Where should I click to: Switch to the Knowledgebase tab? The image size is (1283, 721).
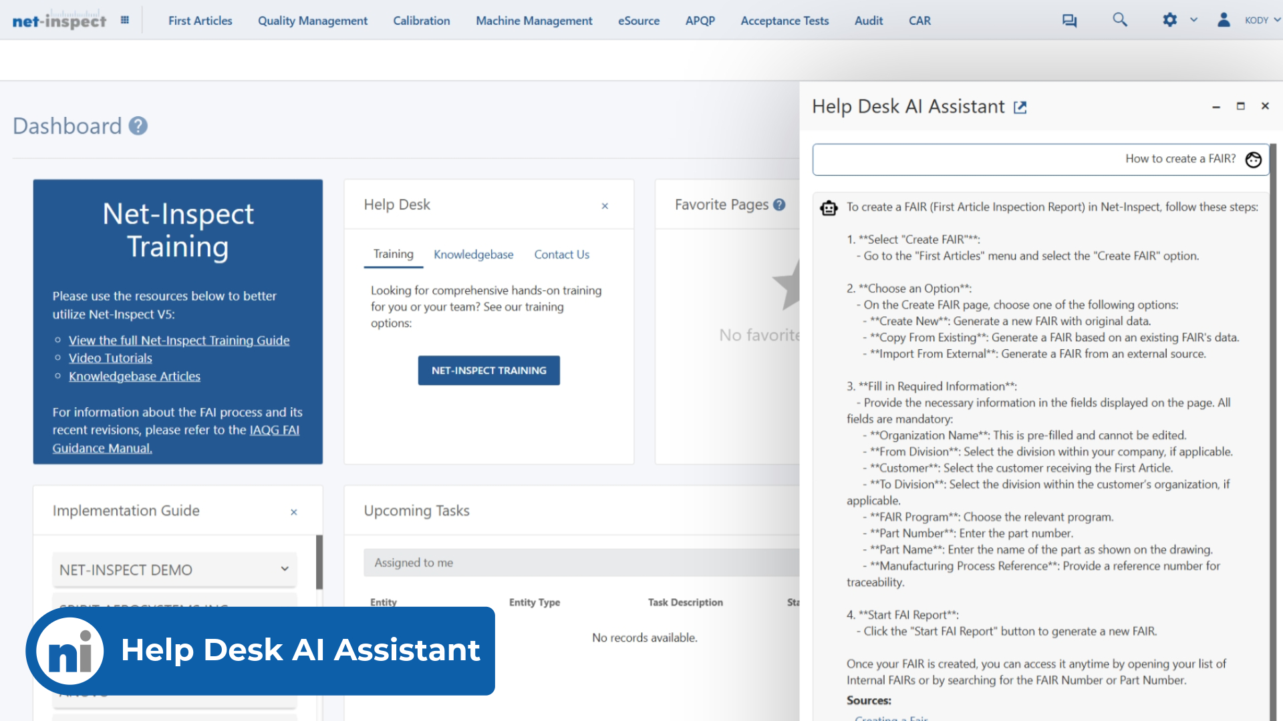[473, 254]
